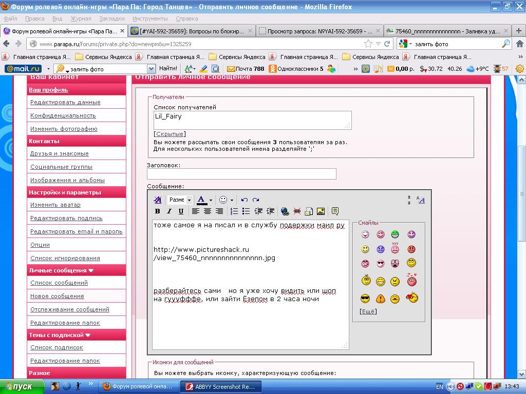526x394 pixels.
Task: Reload the page with refresh icon
Action: click(x=387, y=44)
